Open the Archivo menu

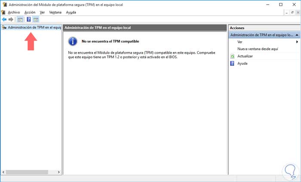coord(14,12)
